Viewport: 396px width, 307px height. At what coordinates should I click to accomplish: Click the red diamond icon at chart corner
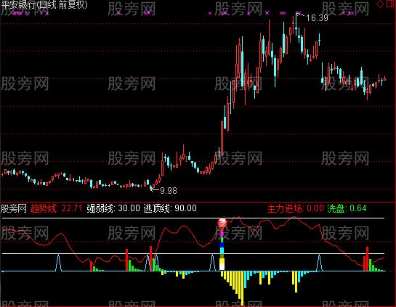380,4
